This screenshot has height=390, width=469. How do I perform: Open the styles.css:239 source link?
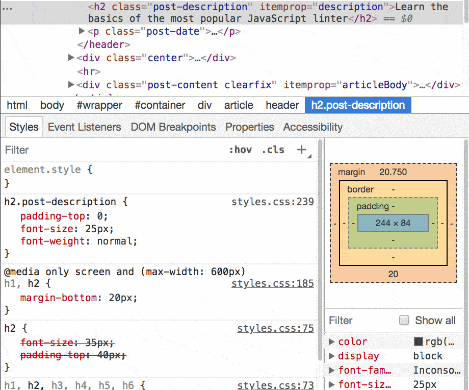coord(272,202)
